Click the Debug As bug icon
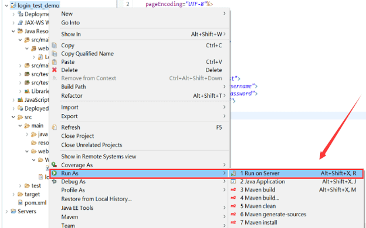This screenshot has height=228, width=366. click(55, 181)
